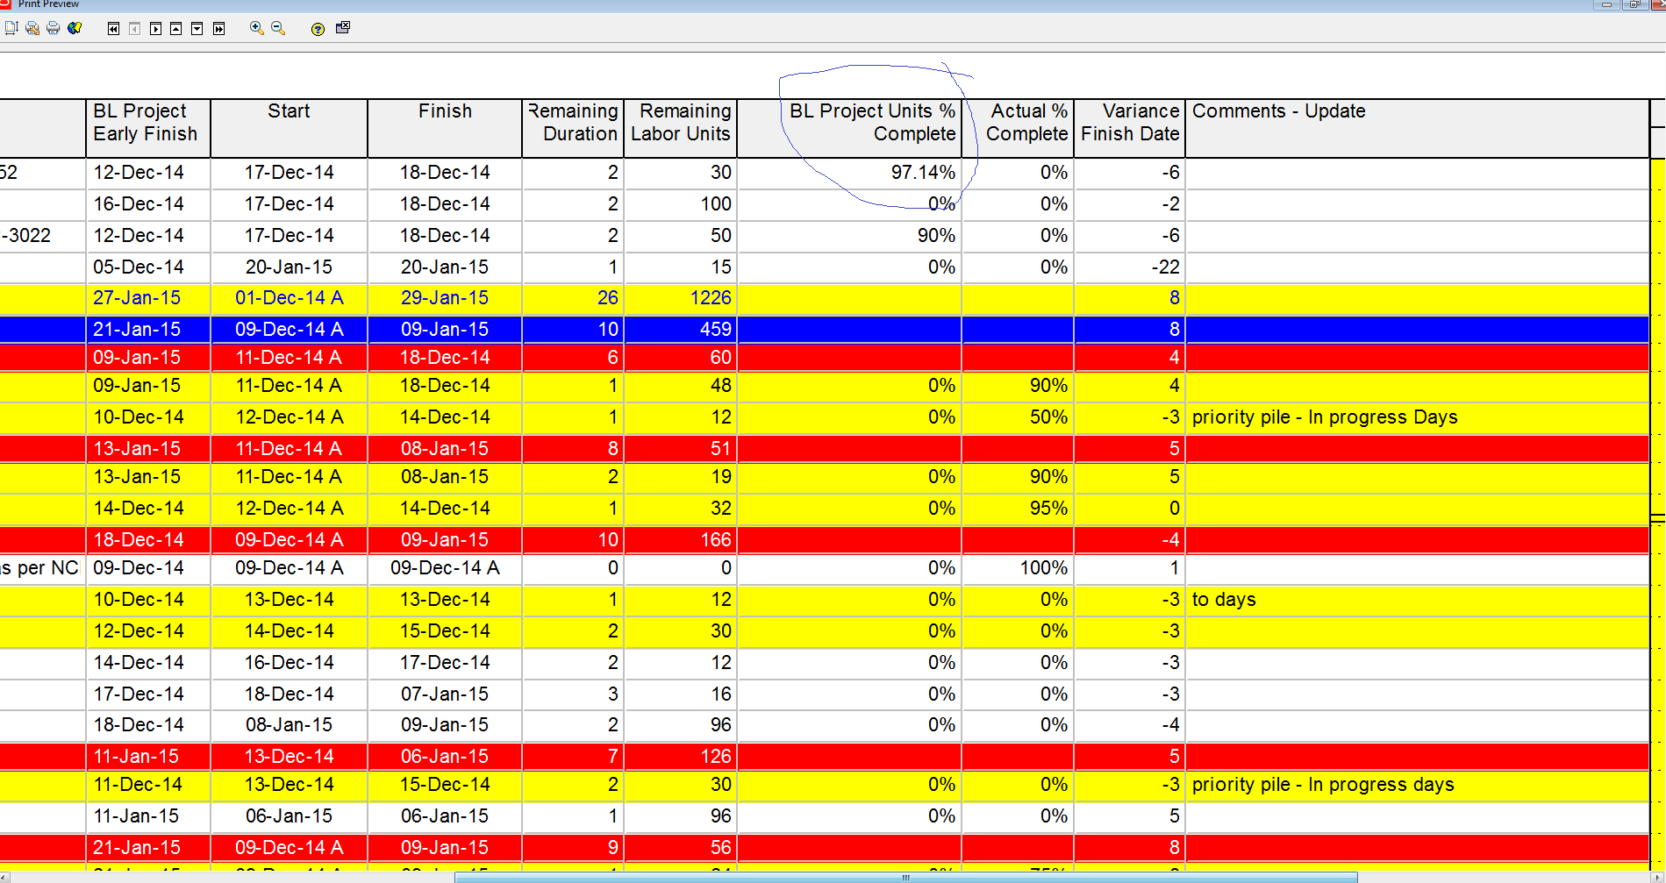Screen dimensions: 1666x883
Task: Click the 'Remaining Duration' column header
Action: (573, 128)
